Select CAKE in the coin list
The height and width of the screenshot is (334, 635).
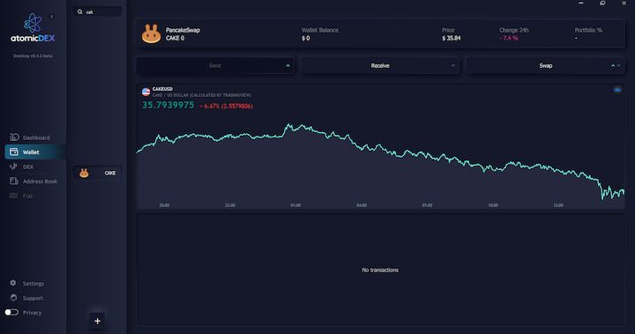tap(98, 173)
